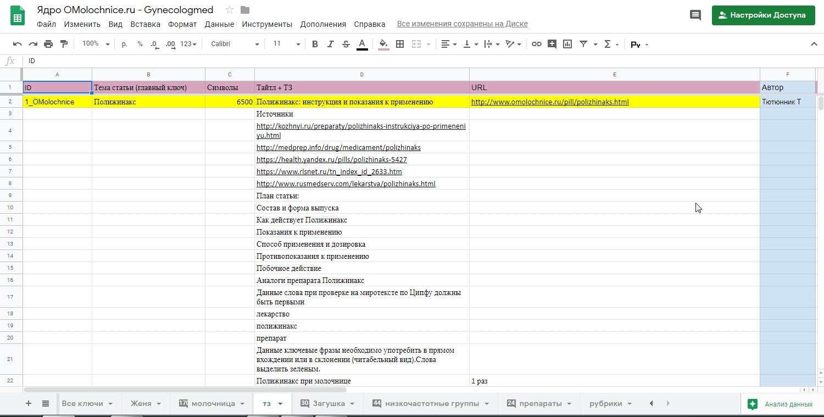Open the omolochnice.ru polizhinaks URL link
Screen dimensions: 824x417
[x=550, y=102]
